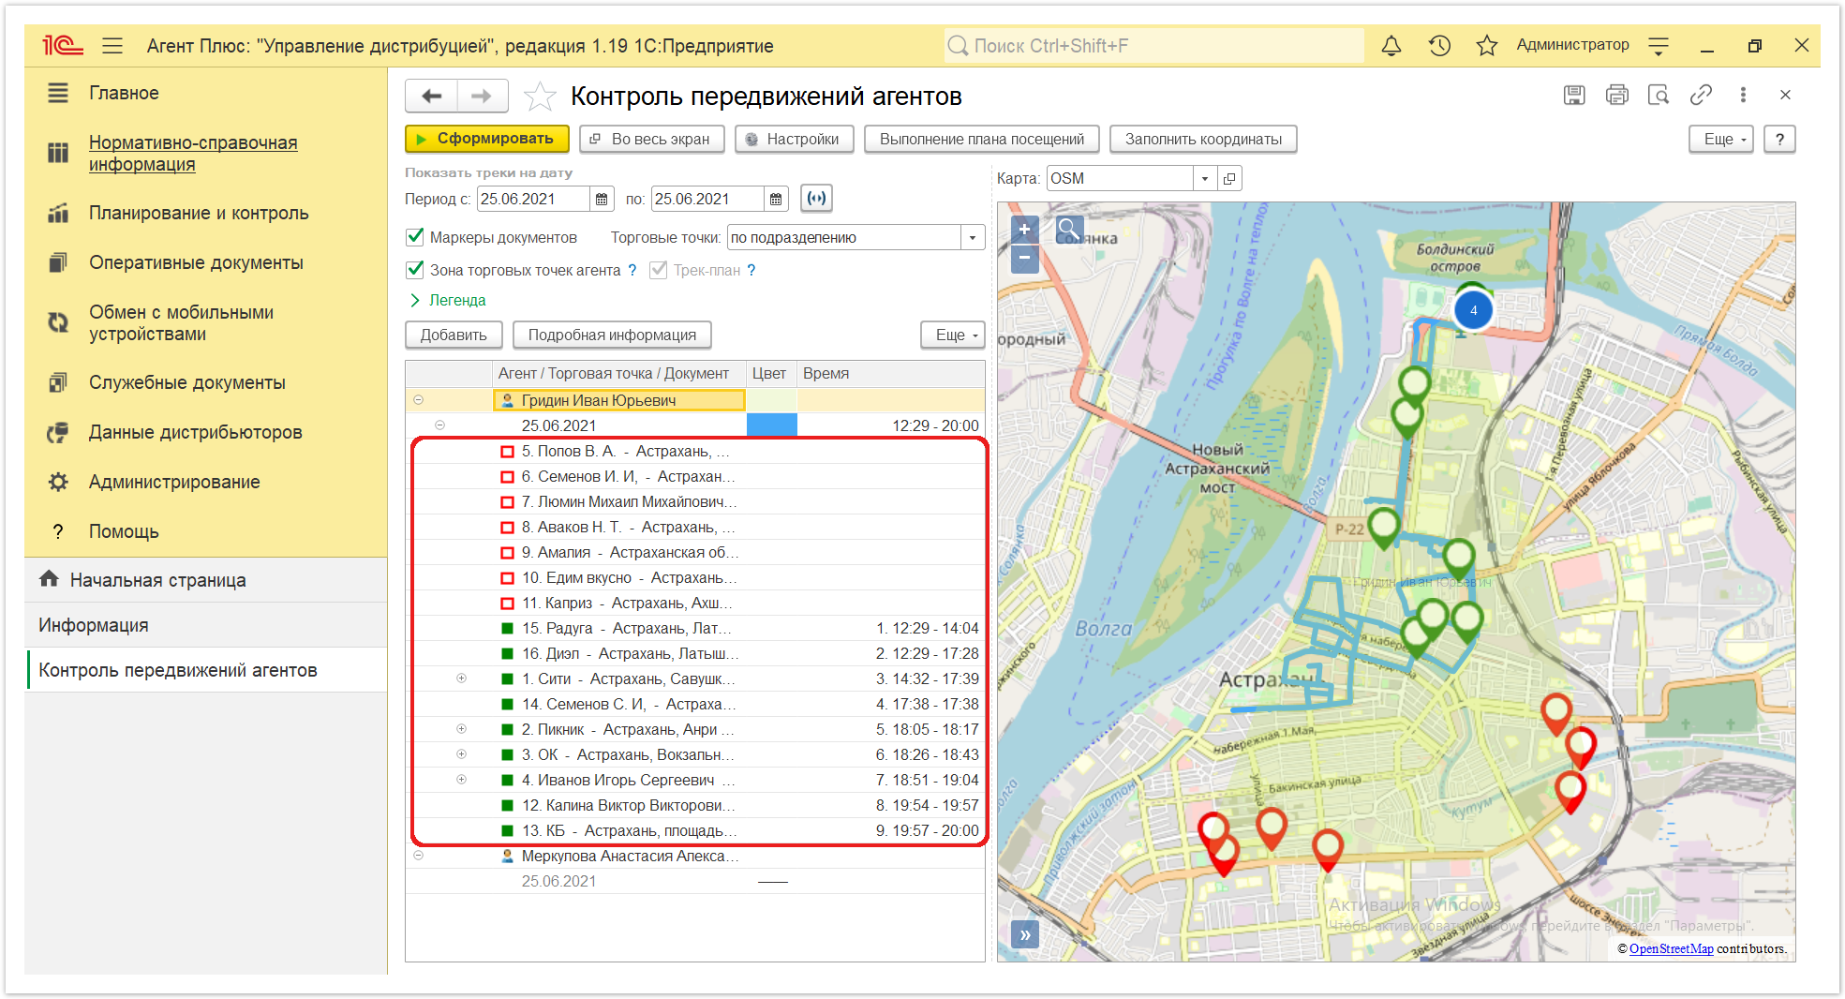Toggle Маркеры документов checkbox

coord(415,237)
